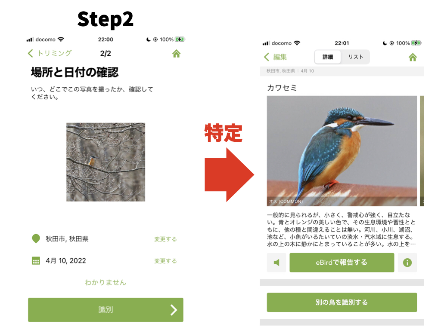This screenshot has width=441, height=330.
Task: Switch to the 詳細 segment
Action: (328, 57)
